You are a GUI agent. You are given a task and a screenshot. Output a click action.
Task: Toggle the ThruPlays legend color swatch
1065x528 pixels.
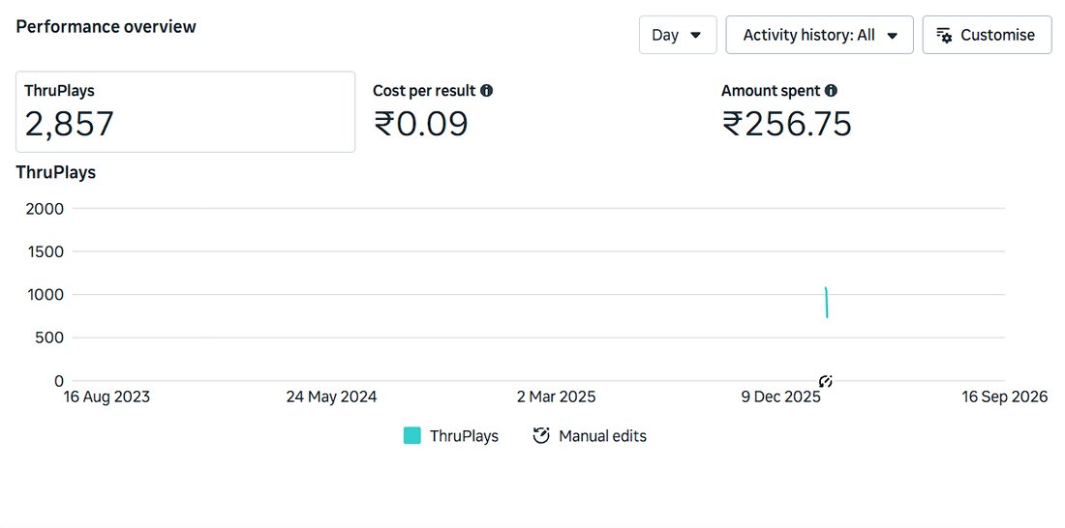412,436
